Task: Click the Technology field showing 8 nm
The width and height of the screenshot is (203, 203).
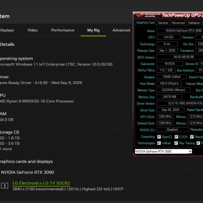Action: point(167,44)
